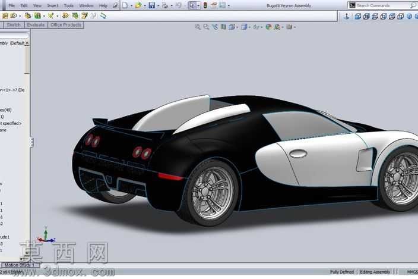This screenshot has width=418, height=279.
Task: Open File Properties house icon
Action: pos(214,5)
